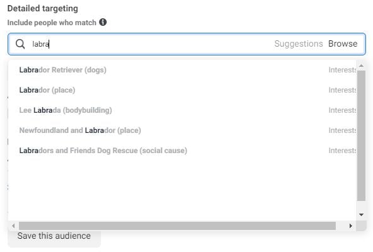Choose Lee Labrada (bodybuilding) interest

coord(182,110)
